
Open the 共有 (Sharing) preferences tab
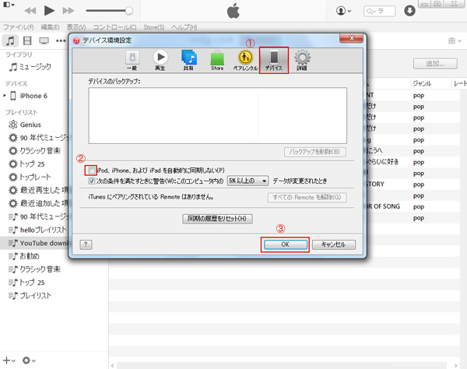pyautogui.click(x=189, y=61)
